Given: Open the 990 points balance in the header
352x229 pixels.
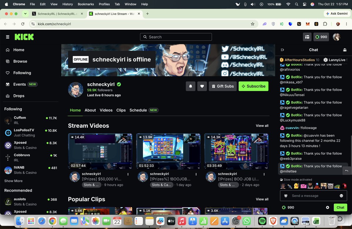Looking at the screenshot, I should [x=321, y=37].
